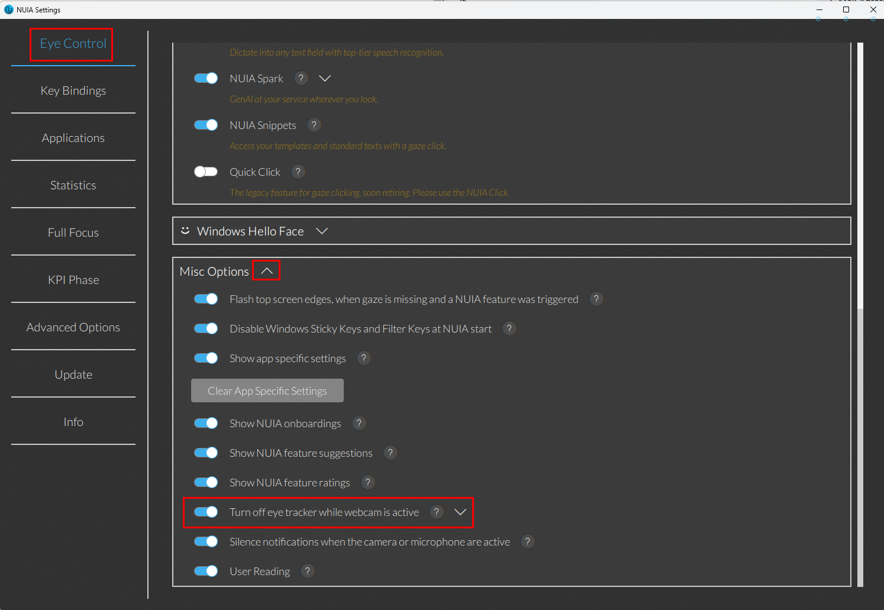Screen dimensions: 884x610
Task: Open the Info tab
Action: [x=73, y=422]
